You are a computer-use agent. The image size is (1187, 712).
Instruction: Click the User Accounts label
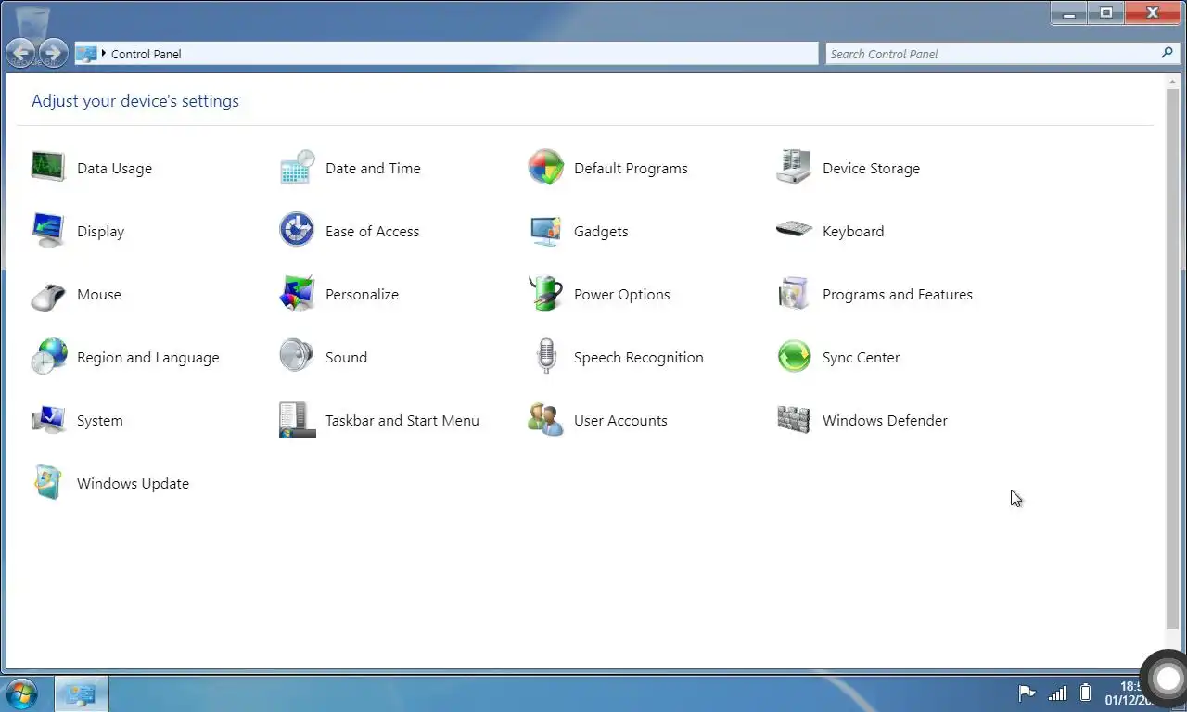(620, 420)
